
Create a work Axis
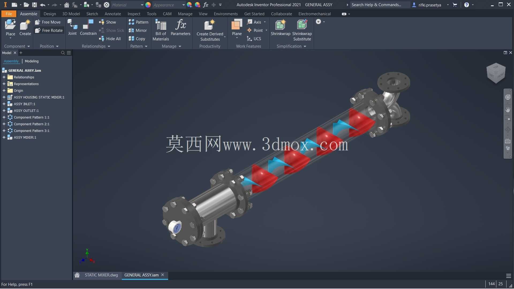point(254,22)
